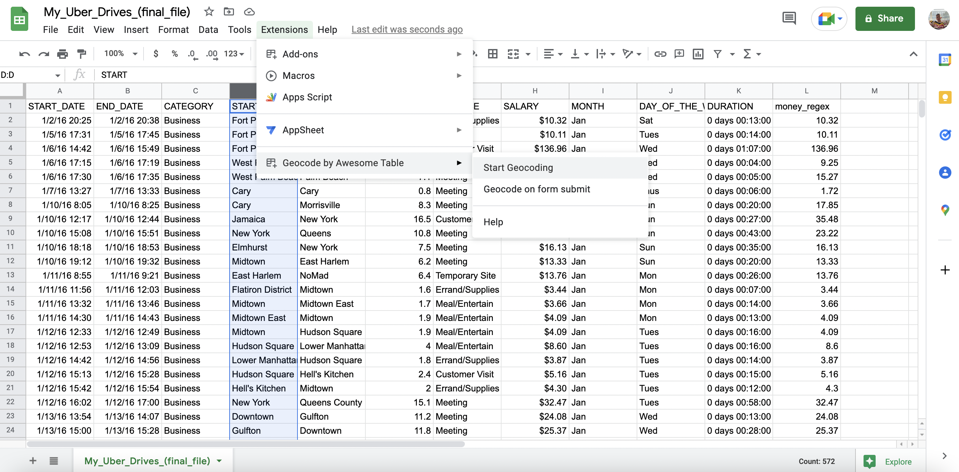Open Apps Script from Extensions menu
This screenshot has height=472, width=959.
point(307,97)
